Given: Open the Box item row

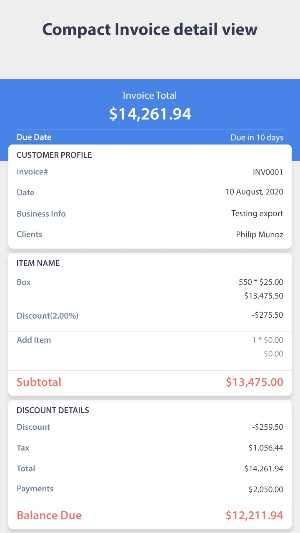Looking at the screenshot, I should [150, 289].
